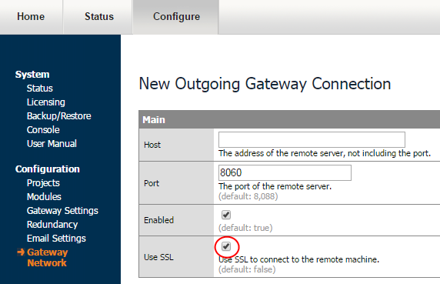Go to Backup/Restore in the System section
This screenshot has width=440, height=284.
click(x=59, y=116)
